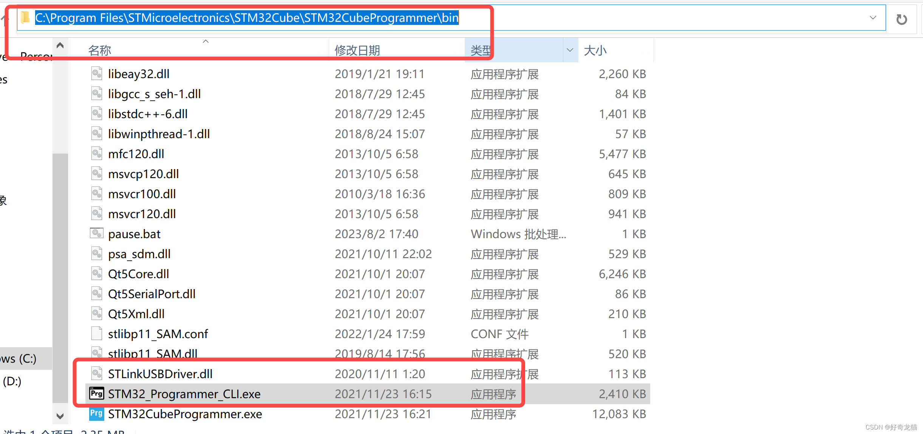The height and width of the screenshot is (434, 923).
Task: Click the msvcp120.dll file icon
Action: coord(97,174)
